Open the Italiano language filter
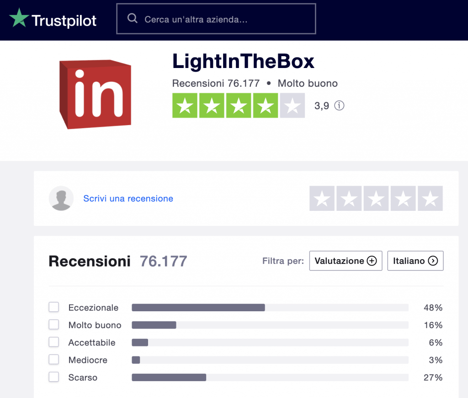The width and height of the screenshot is (468, 398). [415, 261]
